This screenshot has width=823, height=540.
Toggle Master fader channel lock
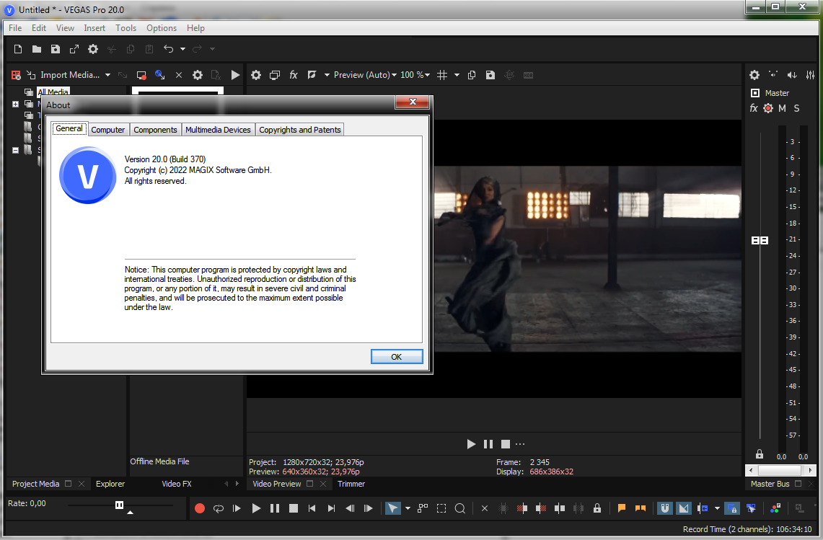[x=759, y=454]
